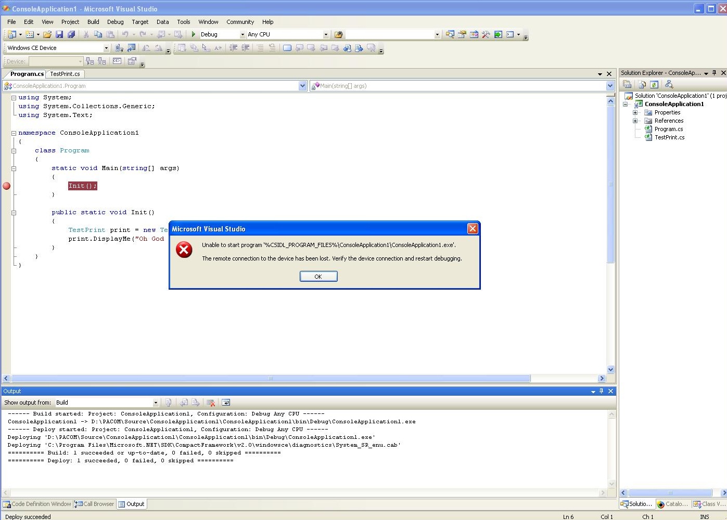727x520 pixels.
Task: Click Increase Indent toolbar icon
Action: [x=245, y=48]
